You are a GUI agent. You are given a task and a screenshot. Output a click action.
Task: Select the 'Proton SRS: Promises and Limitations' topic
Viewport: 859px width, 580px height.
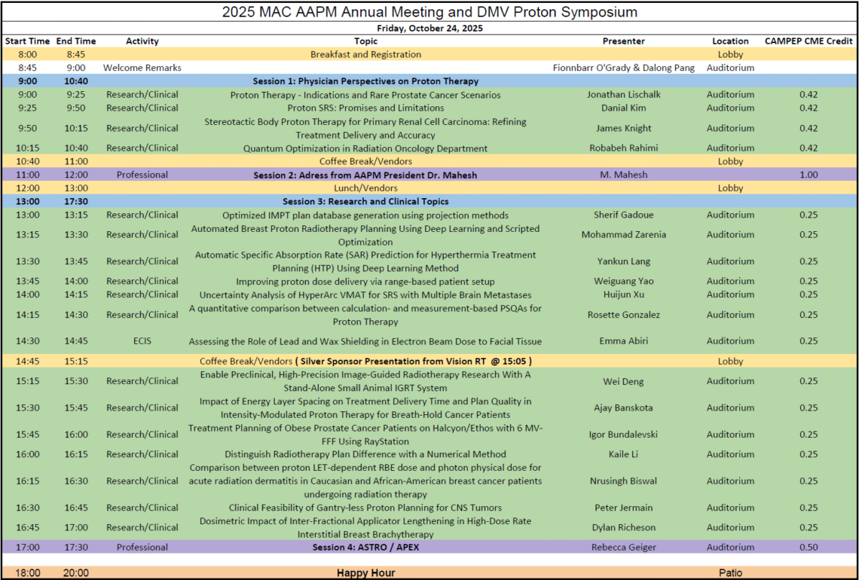[x=365, y=108]
